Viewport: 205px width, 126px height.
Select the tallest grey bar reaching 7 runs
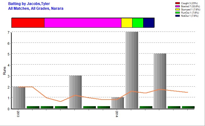tap(132, 70)
